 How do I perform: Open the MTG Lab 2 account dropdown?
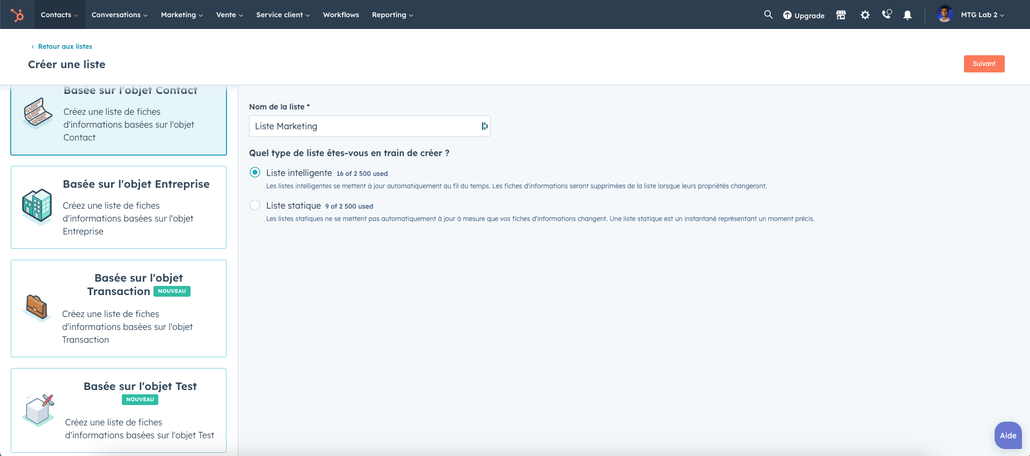point(982,14)
